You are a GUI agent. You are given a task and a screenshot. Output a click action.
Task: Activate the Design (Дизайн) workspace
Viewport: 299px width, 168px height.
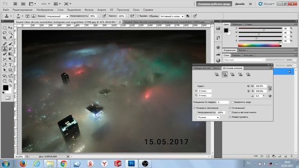pyautogui.click(x=240, y=4)
